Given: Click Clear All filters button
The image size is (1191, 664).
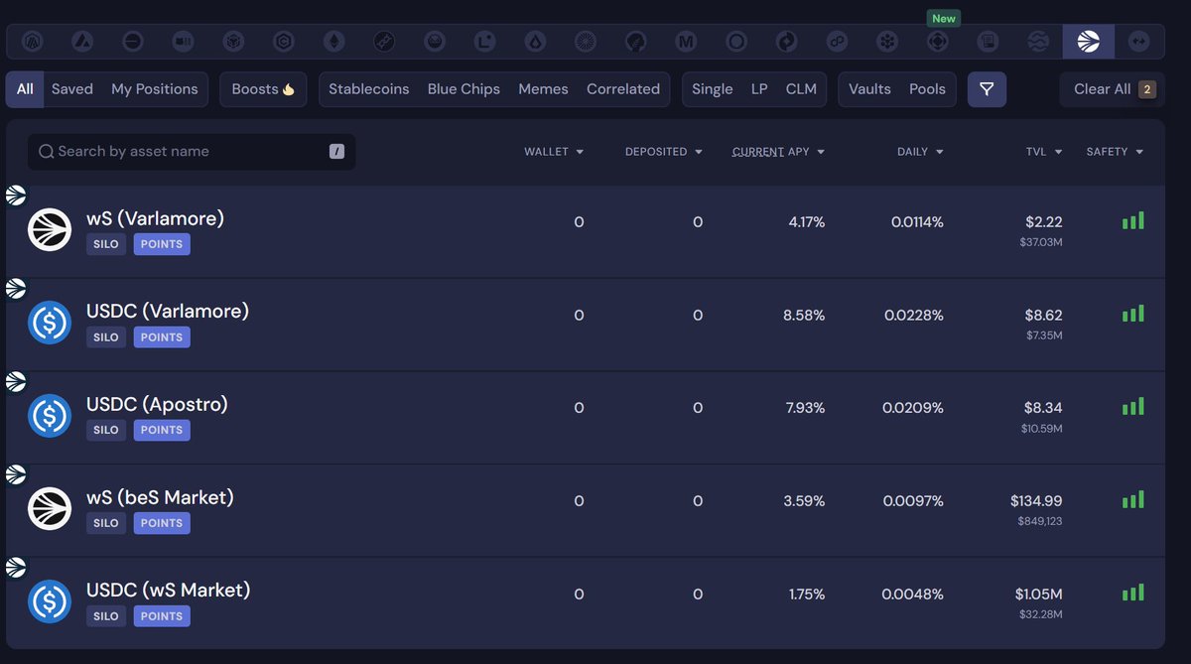Looking at the screenshot, I should (1112, 89).
